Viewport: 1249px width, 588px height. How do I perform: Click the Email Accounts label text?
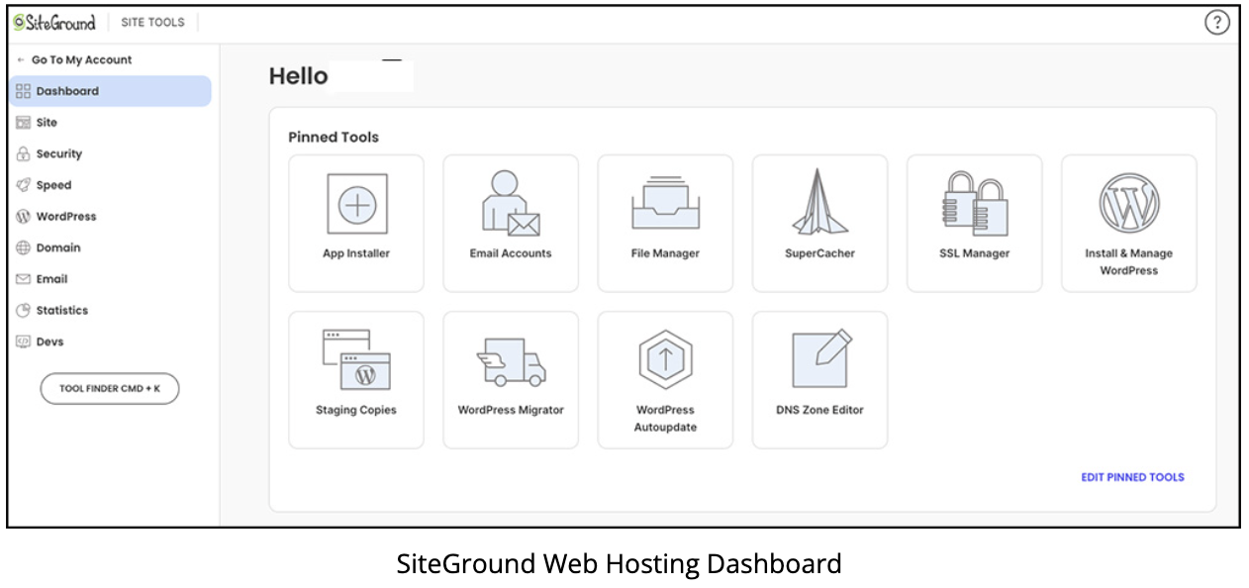click(x=511, y=253)
